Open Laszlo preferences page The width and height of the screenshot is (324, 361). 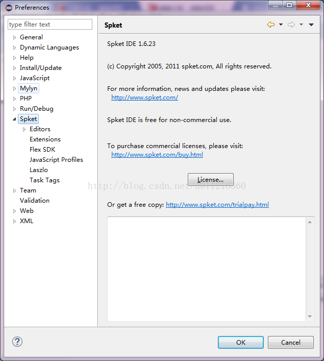point(39,170)
